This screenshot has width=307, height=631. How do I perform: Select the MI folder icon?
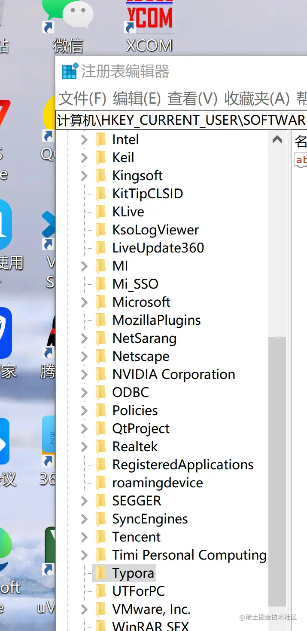pos(100,266)
